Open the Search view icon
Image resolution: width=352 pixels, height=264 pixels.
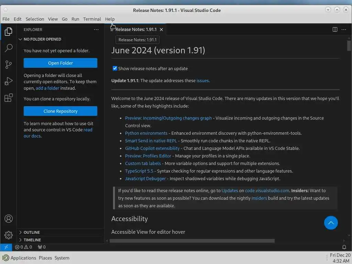pos(9,48)
